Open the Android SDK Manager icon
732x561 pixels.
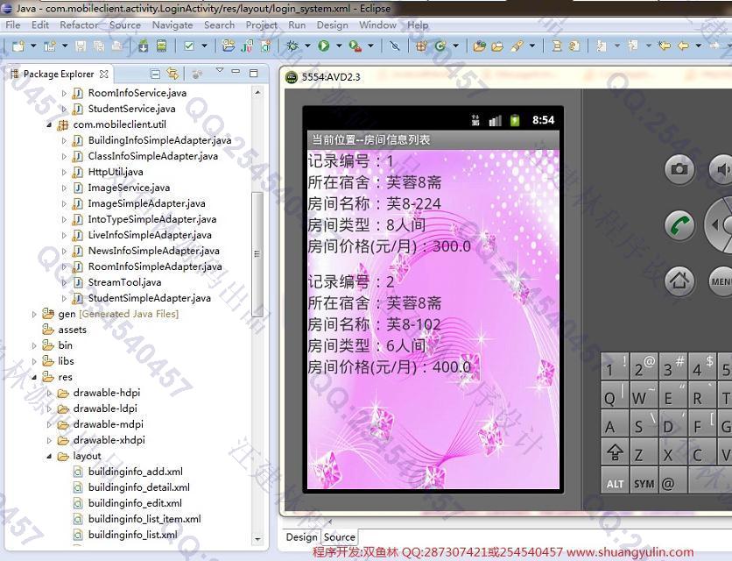click(144, 46)
